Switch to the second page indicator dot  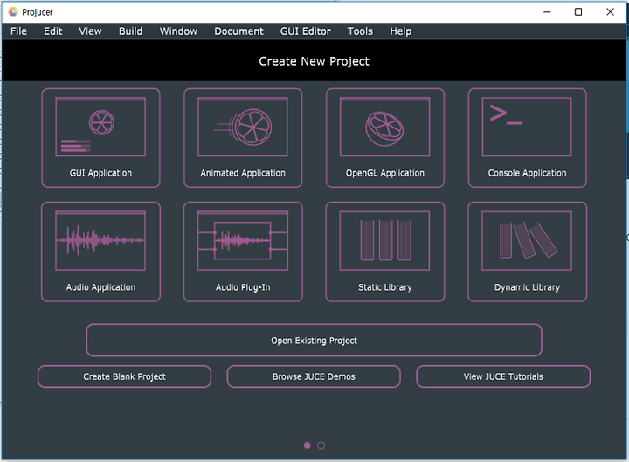(321, 445)
